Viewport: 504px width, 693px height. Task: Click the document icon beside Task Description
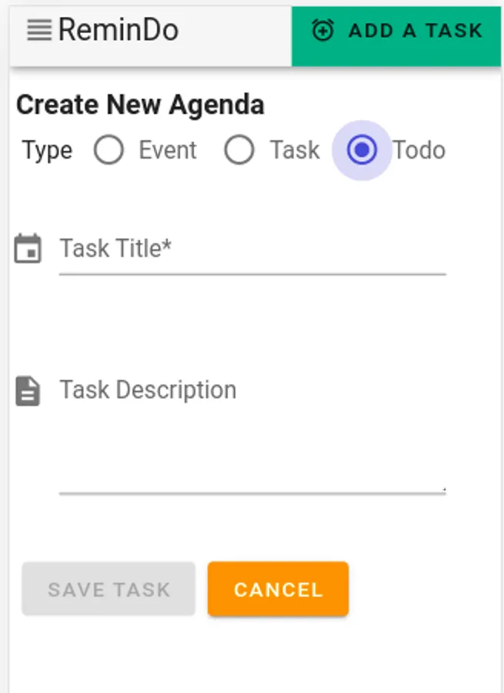coord(28,390)
